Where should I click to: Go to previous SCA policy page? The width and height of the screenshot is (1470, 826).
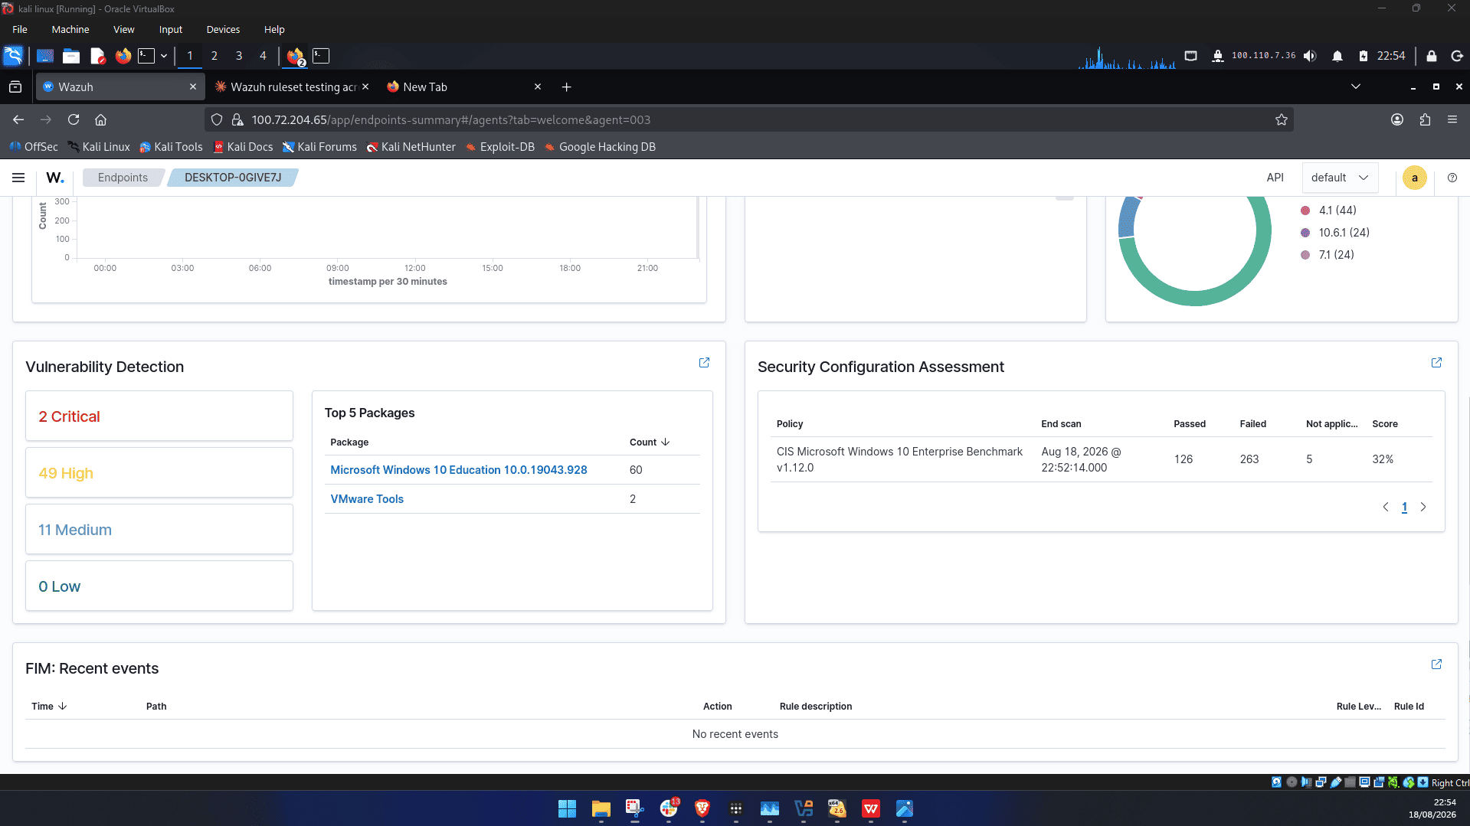click(1386, 507)
